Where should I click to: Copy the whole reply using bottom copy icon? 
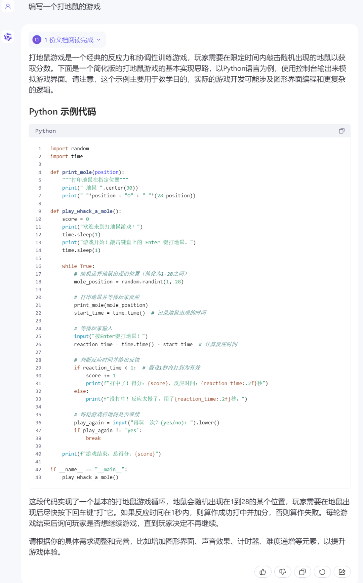(x=302, y=572)
